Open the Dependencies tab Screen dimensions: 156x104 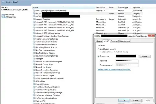[x=125, y=41]
